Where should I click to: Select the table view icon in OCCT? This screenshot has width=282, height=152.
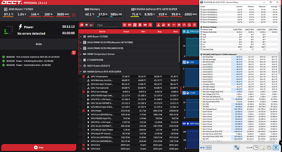click(x=86, y=25)
